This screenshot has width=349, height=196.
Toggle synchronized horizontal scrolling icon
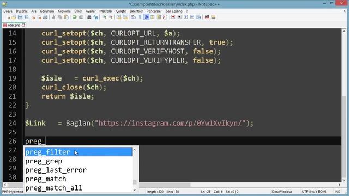[x=125, y=17]
